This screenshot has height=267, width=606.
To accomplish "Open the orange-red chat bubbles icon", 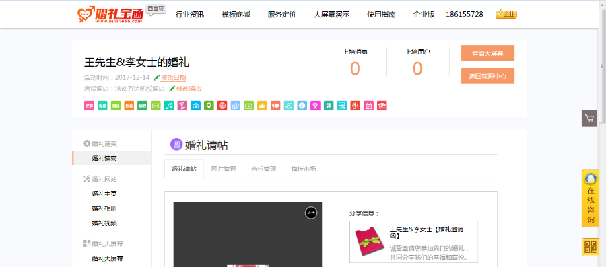I will 275,106.
